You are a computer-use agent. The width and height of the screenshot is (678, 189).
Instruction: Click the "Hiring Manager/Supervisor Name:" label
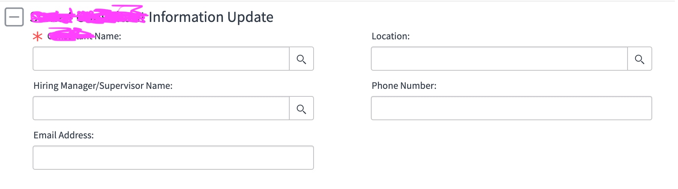[x=103, y=86]
